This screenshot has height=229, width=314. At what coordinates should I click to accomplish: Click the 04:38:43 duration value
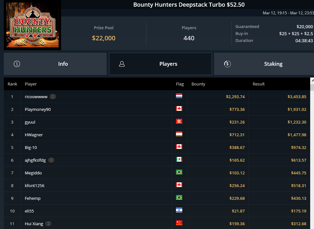coord(304,41)
